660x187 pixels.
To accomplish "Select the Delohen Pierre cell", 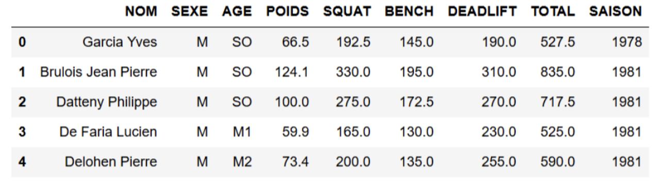I will click(x=110, y=162).
